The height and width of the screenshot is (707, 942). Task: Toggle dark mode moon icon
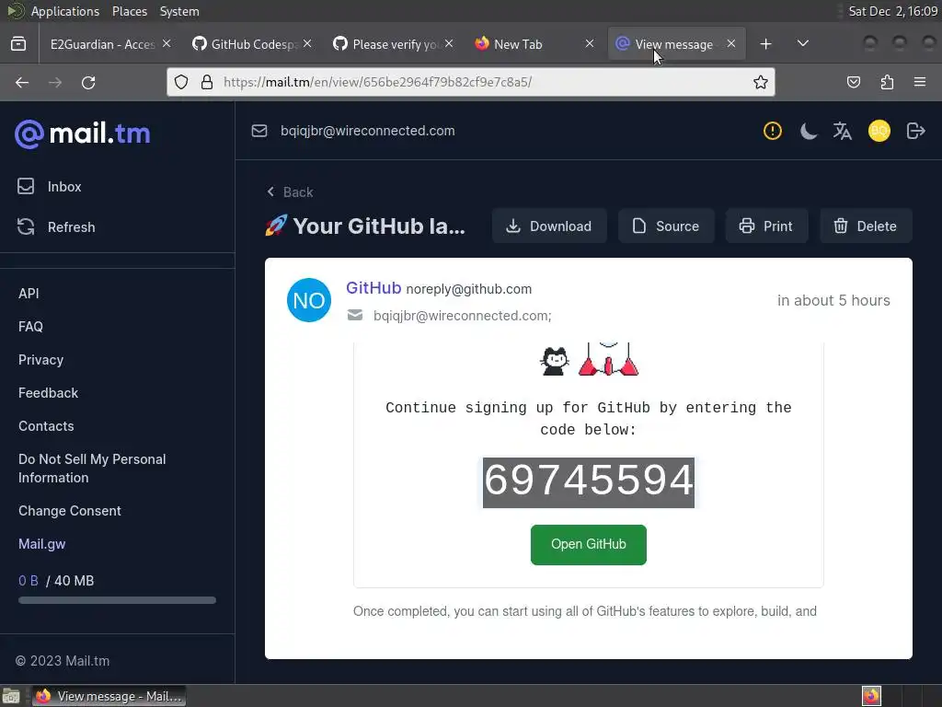click(x=808, y=131)
